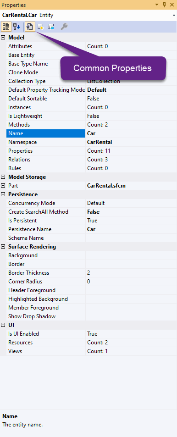Toggle the Common Properties filter button
The width and height of the screenshot is (177, 437).
coord(30,27)
